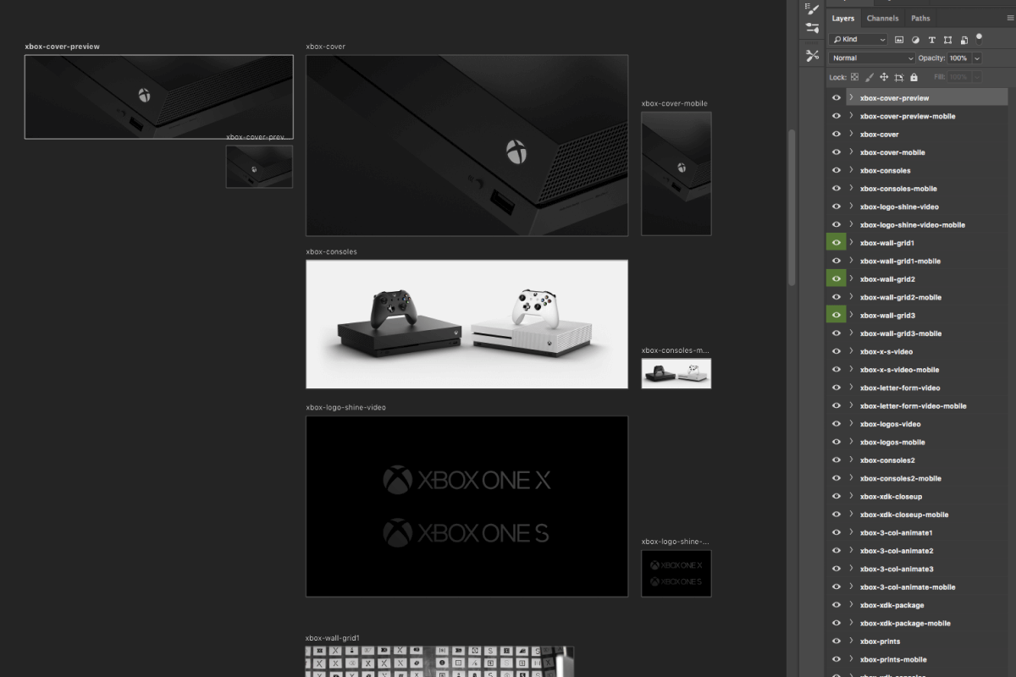
Task: Open the Opacity slider dropdown arrow
Action: [x=977, y=58]
